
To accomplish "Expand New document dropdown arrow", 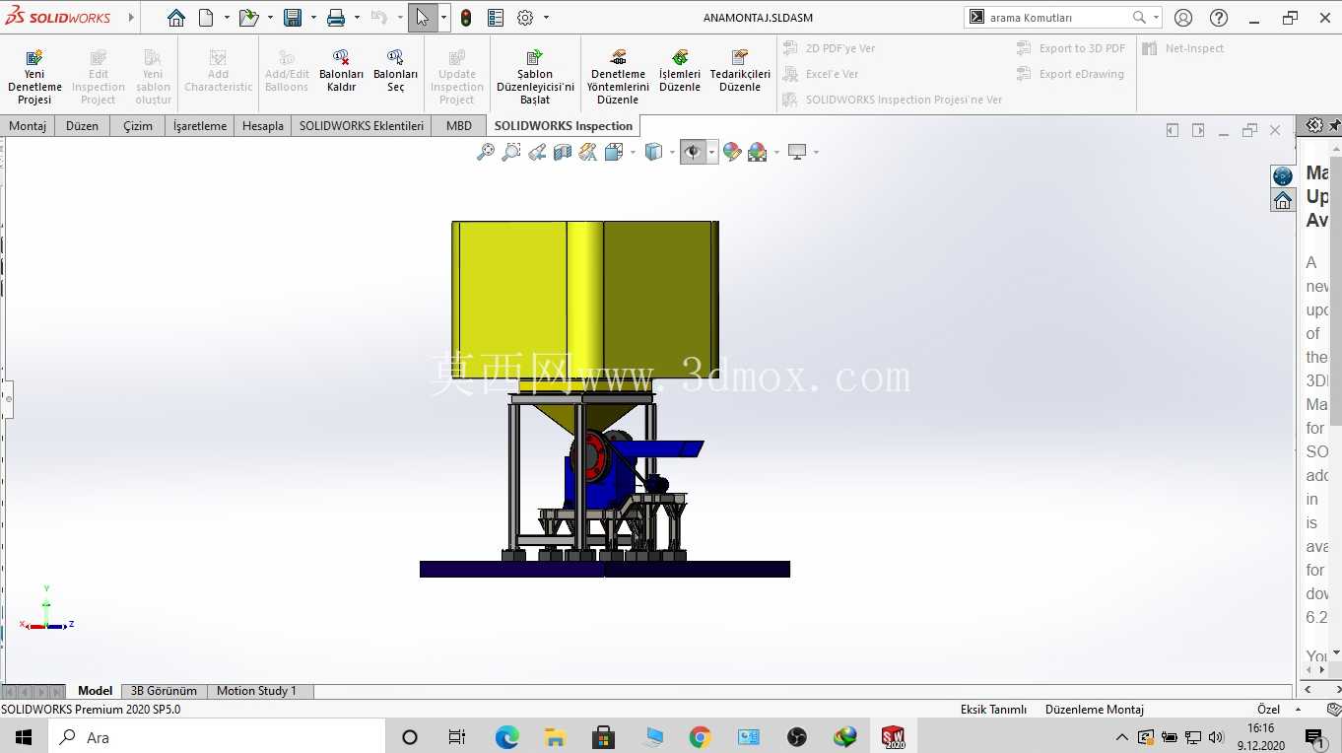I will click(x=227, y=18).
